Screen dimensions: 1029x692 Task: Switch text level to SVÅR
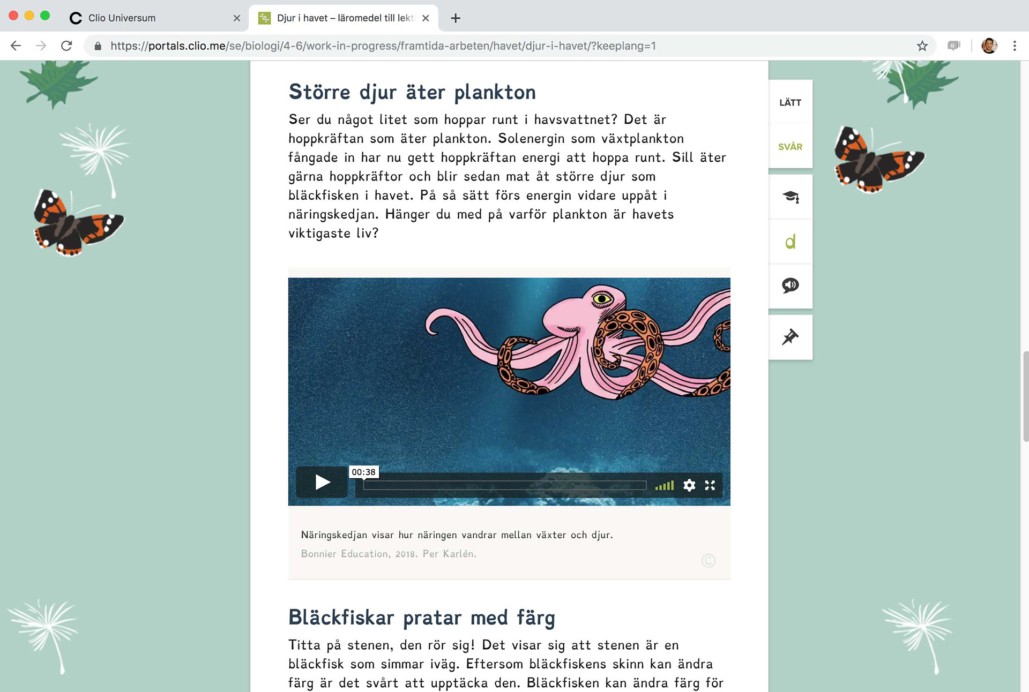(x=790, y=146)
